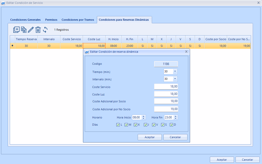Adjust the Hora Fin time spinner
The image size is (262, 164).
click(x=176, y=117)
